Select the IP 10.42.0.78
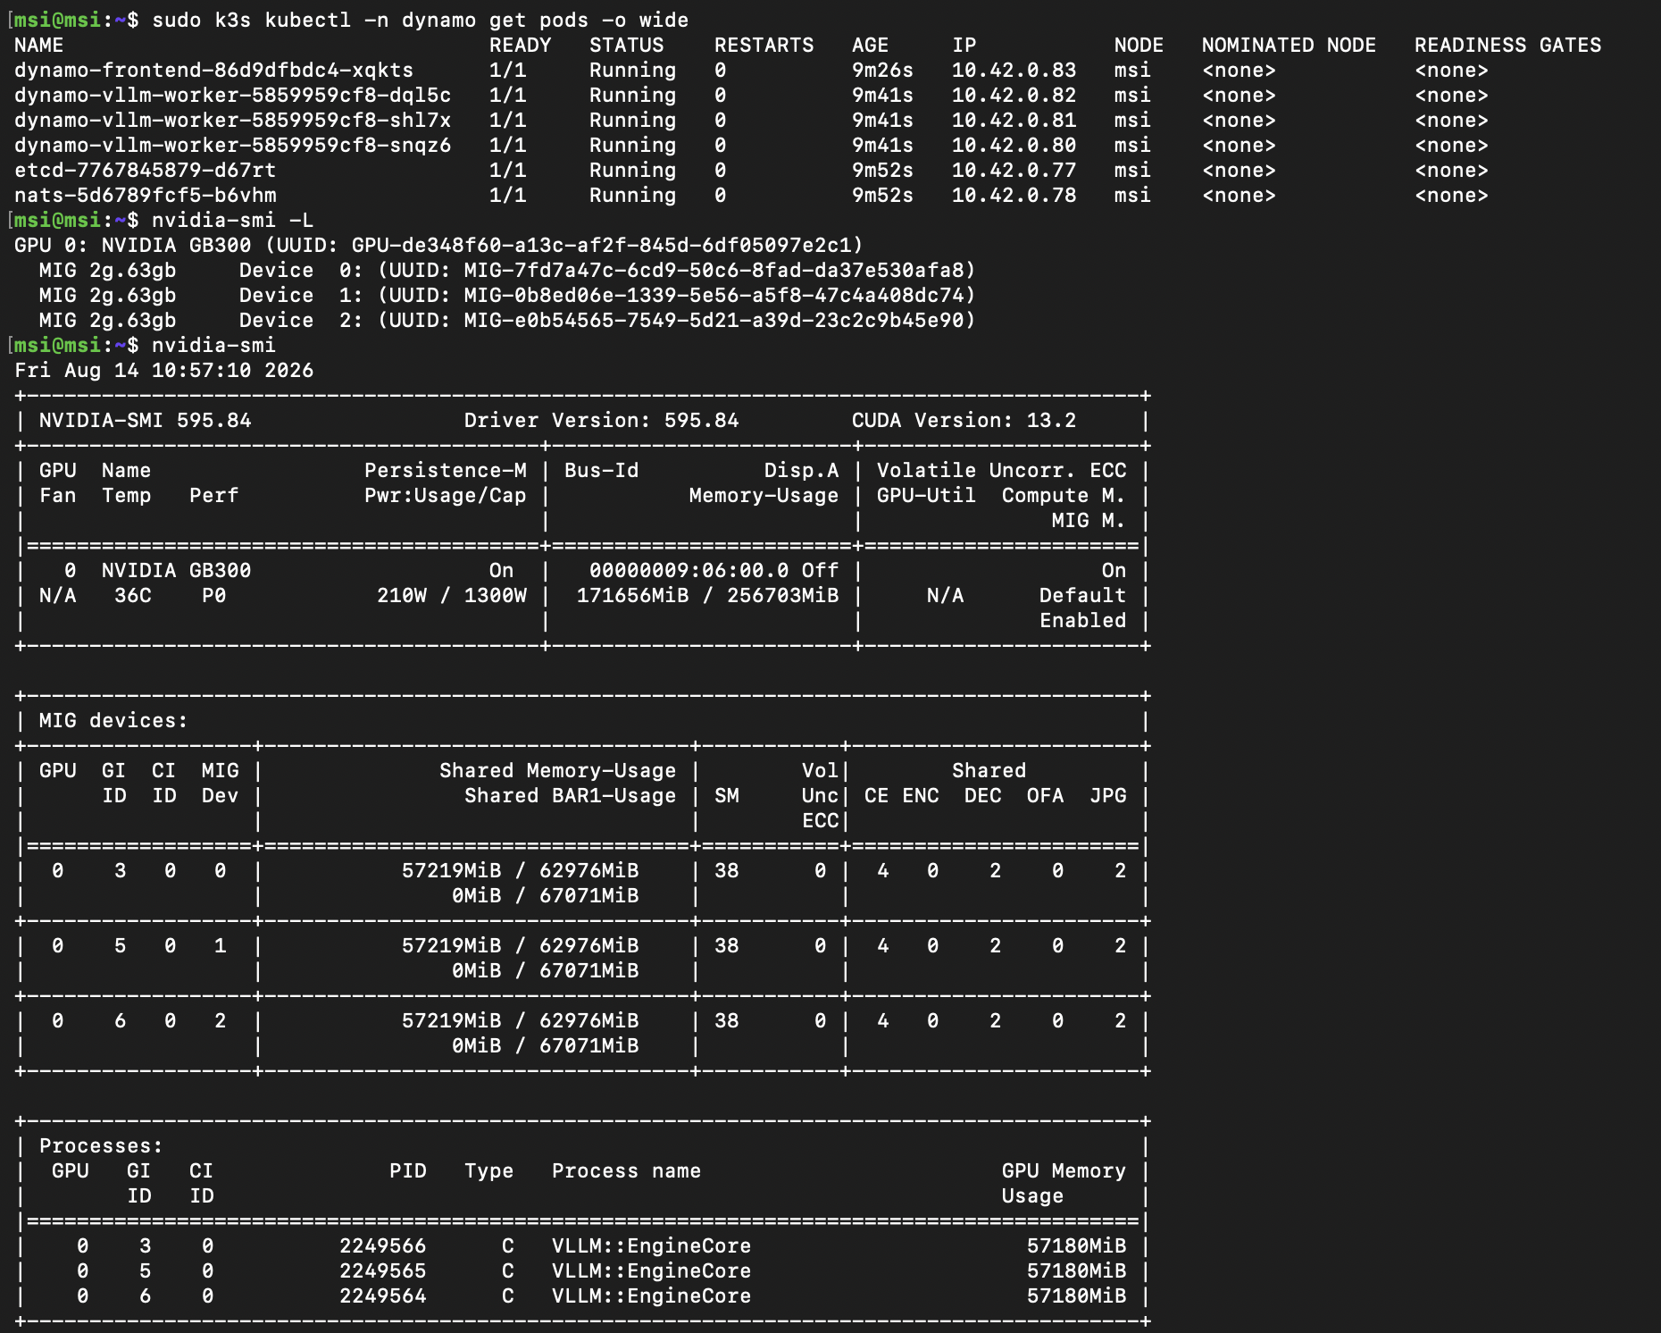 pyautogui.click(x=1014, y=195)
